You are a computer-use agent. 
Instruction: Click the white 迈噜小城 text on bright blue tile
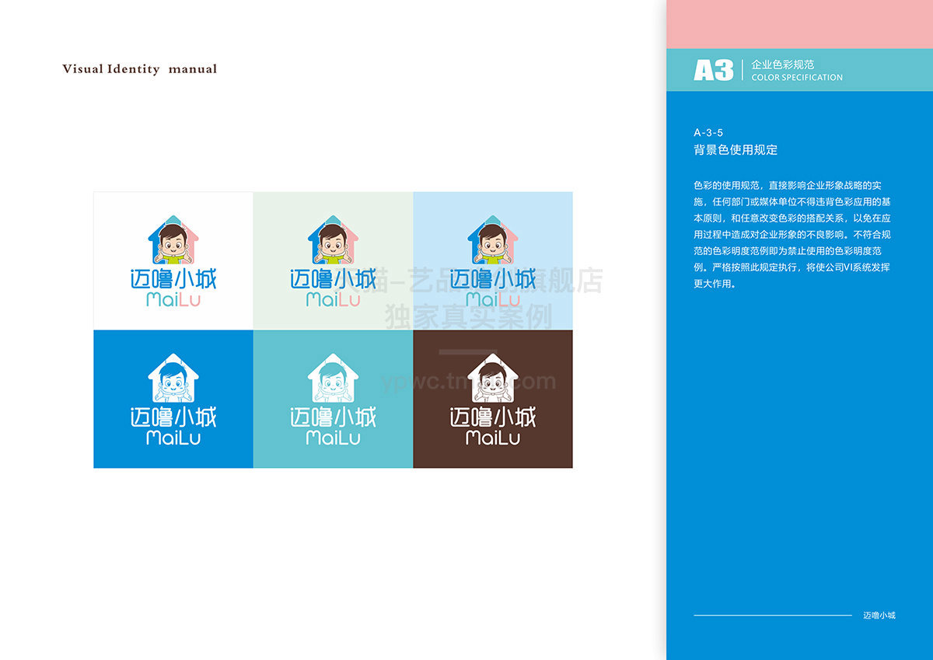coord(173,417)
